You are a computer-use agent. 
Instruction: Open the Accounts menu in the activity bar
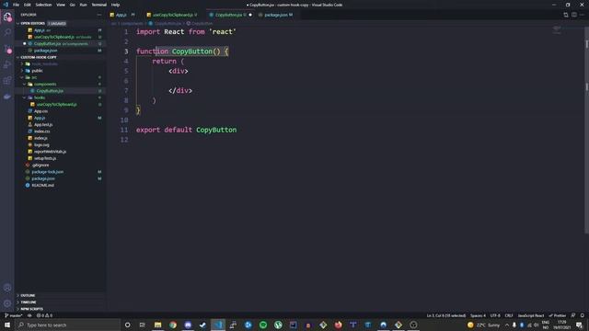point(7,288)
